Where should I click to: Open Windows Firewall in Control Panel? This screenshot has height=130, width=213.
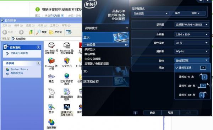click(x=51, y=63)
